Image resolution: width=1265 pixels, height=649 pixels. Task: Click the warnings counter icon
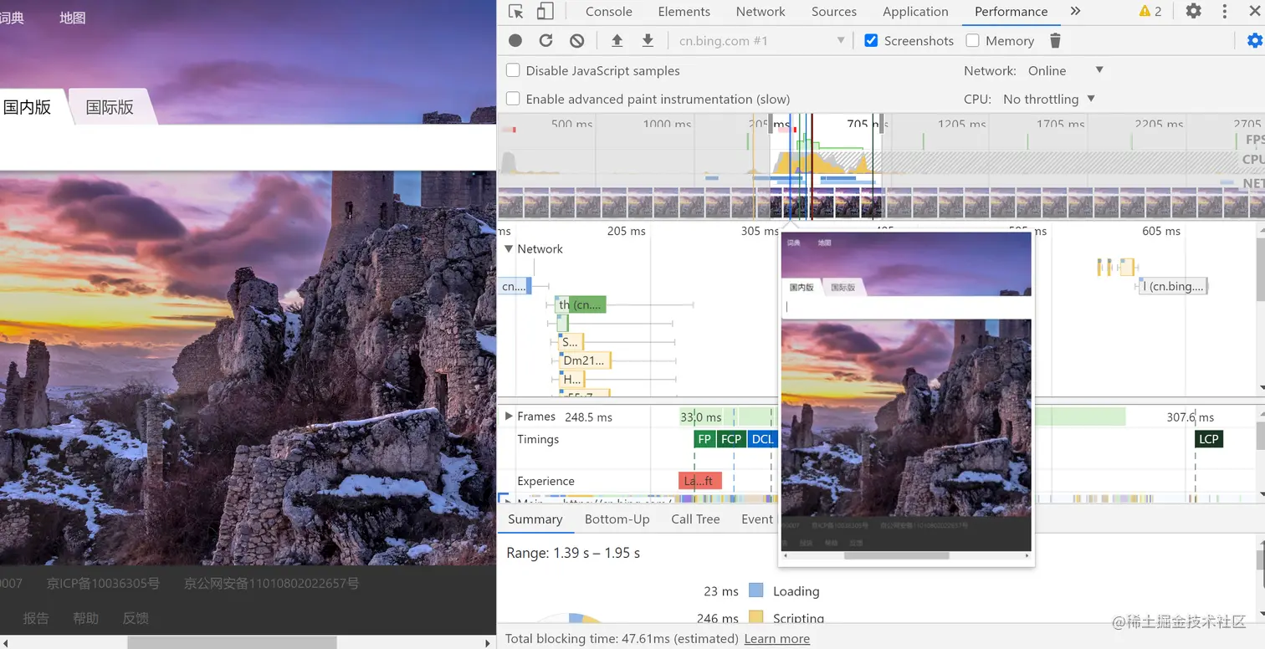point(1150,12)
